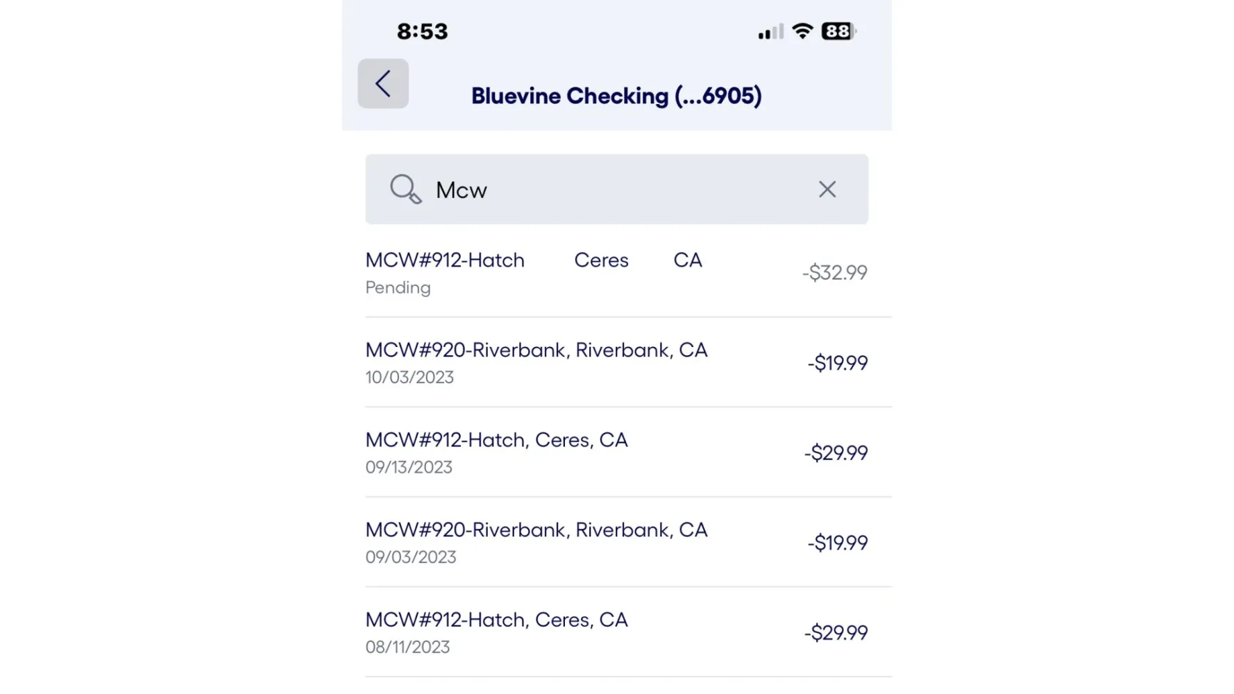The width and height of the screenshot is (1234, 694).
Task: Tap the Bluevine Checking (...6905) title
Action: tap(616, 96)
